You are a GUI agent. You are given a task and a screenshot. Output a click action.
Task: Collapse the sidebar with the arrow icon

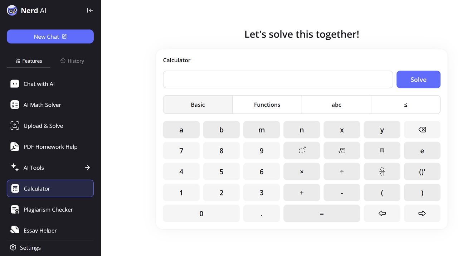pyautogui.click(x=90, y=10)
